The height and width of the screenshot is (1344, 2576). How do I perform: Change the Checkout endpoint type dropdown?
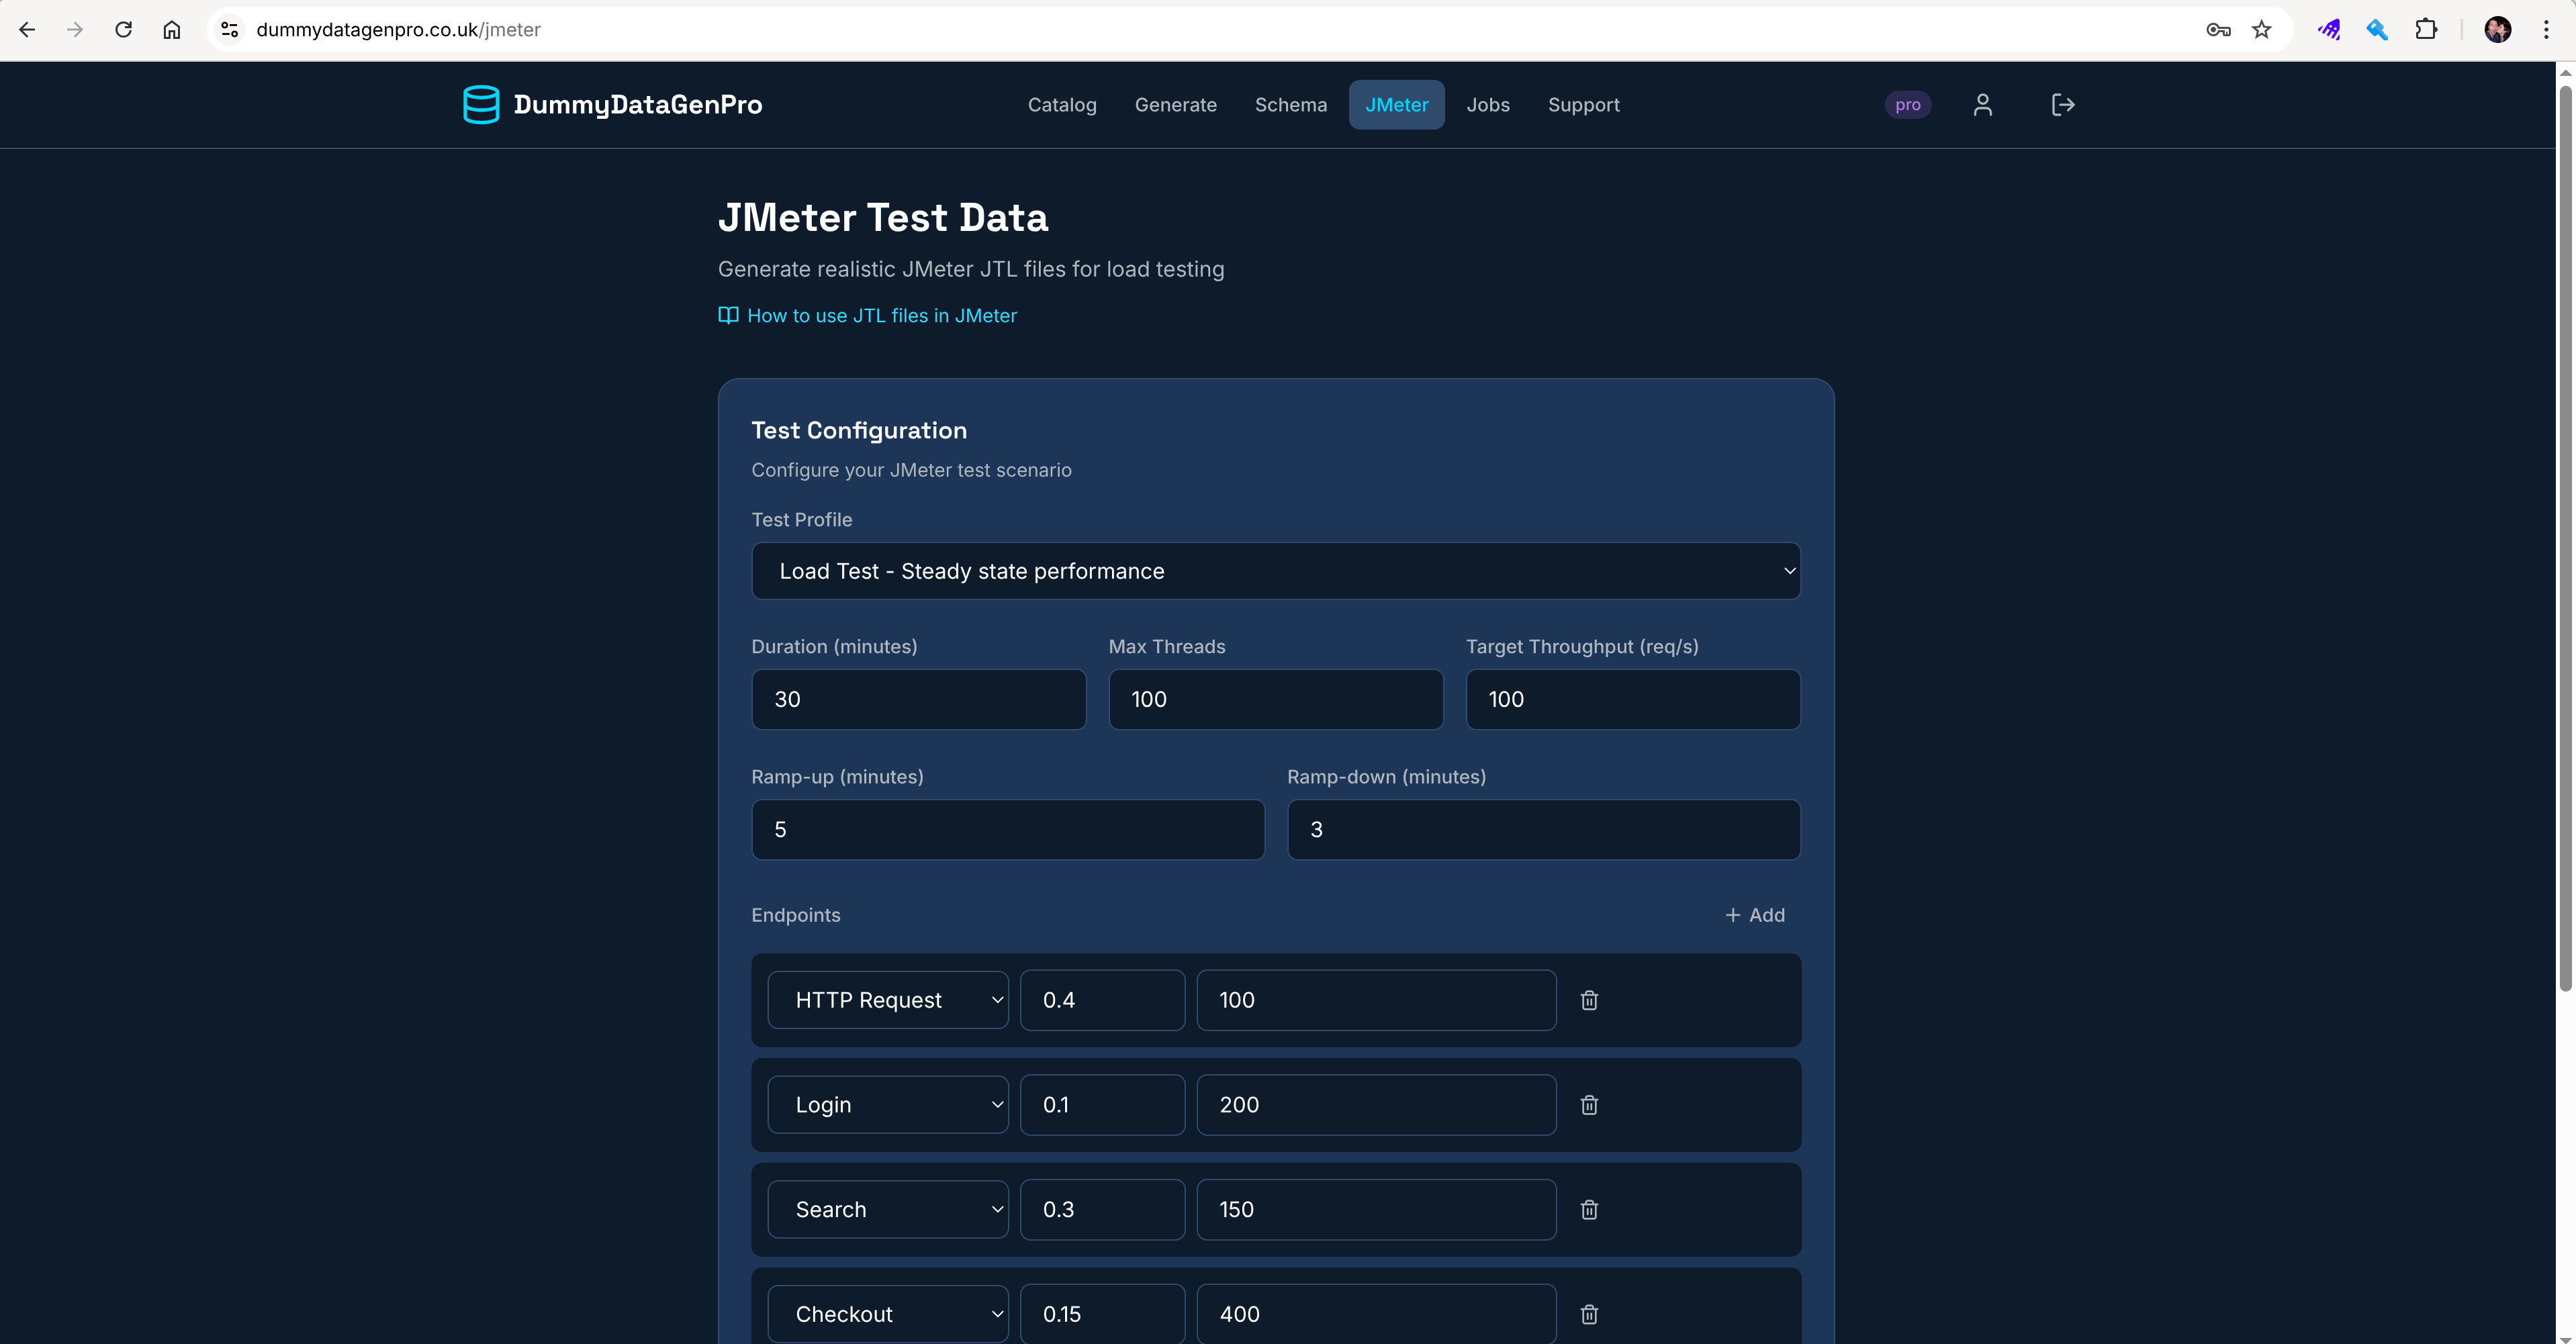[887, 1314]
